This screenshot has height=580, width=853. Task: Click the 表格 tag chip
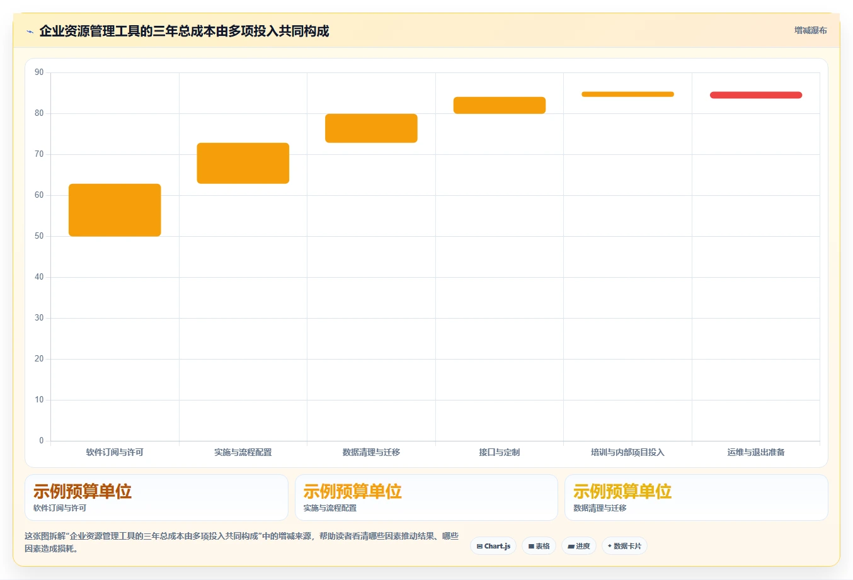click(x=539, y=546)
